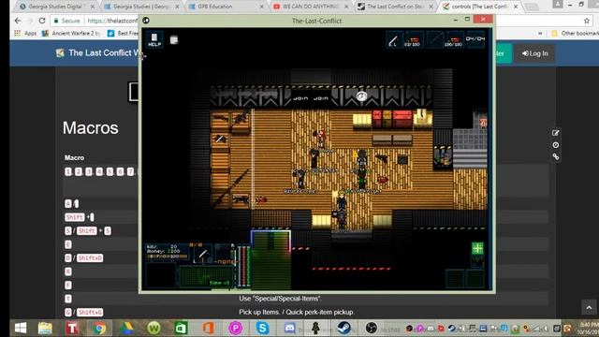Open OBS Studio from the taskbar
Viewport: 599px width, 337px height.
(371, 328)
